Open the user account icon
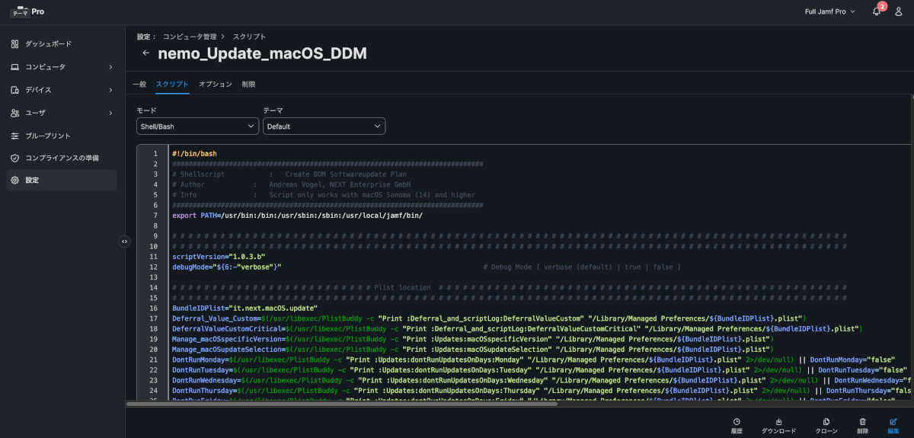This screenshot has width=914, height=438. (x=898, y=11)
